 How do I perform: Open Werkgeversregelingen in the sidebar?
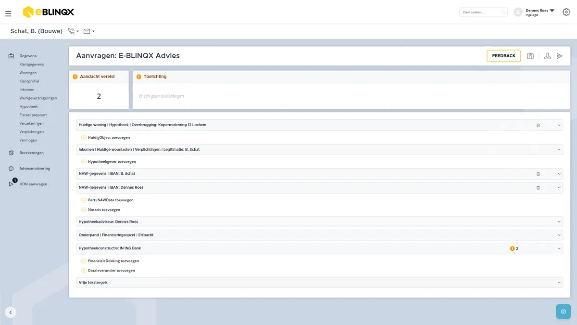coord(38,98)
